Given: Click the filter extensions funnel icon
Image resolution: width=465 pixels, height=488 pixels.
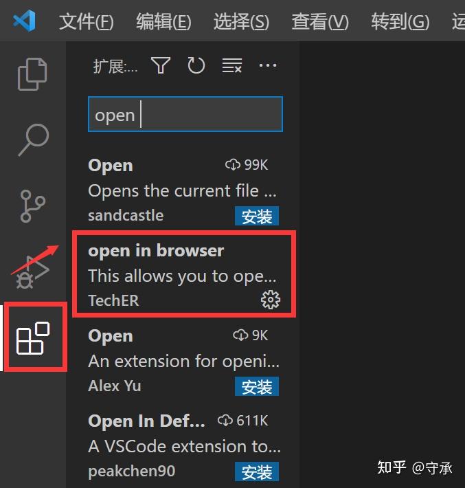Looking at the screenshot, I should 161,65.
